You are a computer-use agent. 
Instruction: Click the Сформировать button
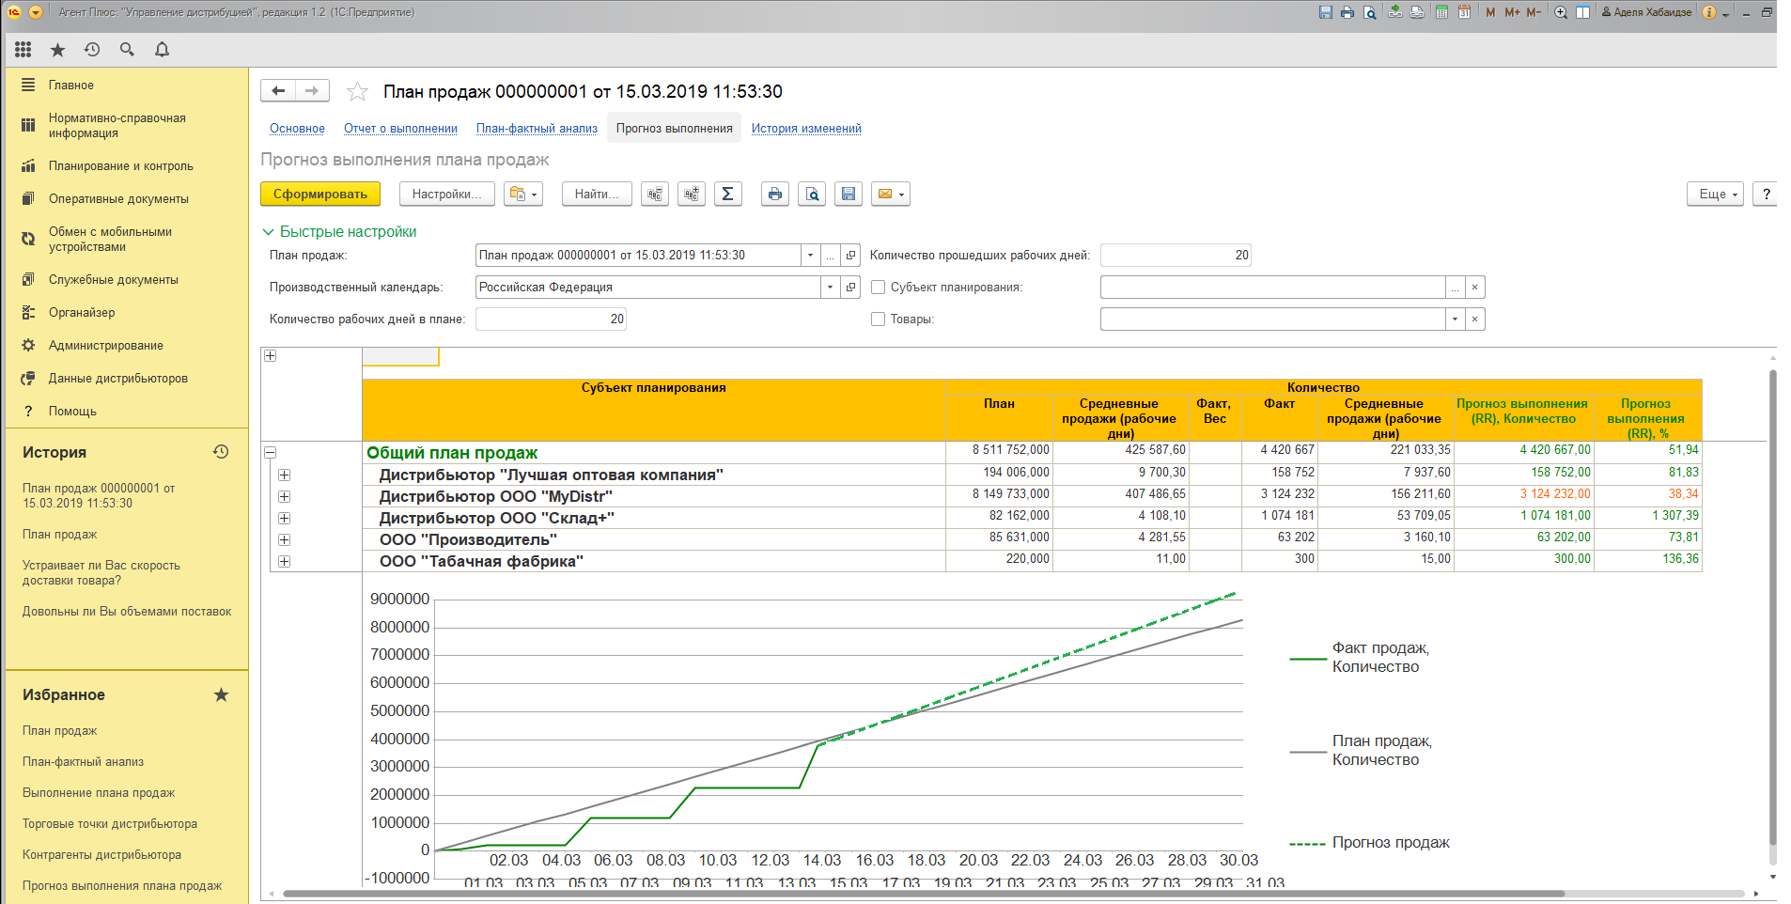(x=319, y=195)
